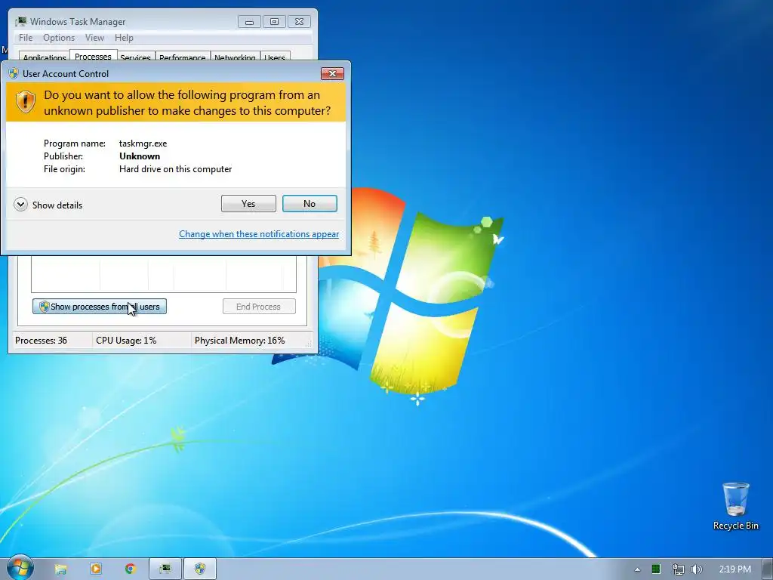The image size is (773, 580).
Task: Click CPU Usage: 1% status entry
Action: tap(126, 341)
